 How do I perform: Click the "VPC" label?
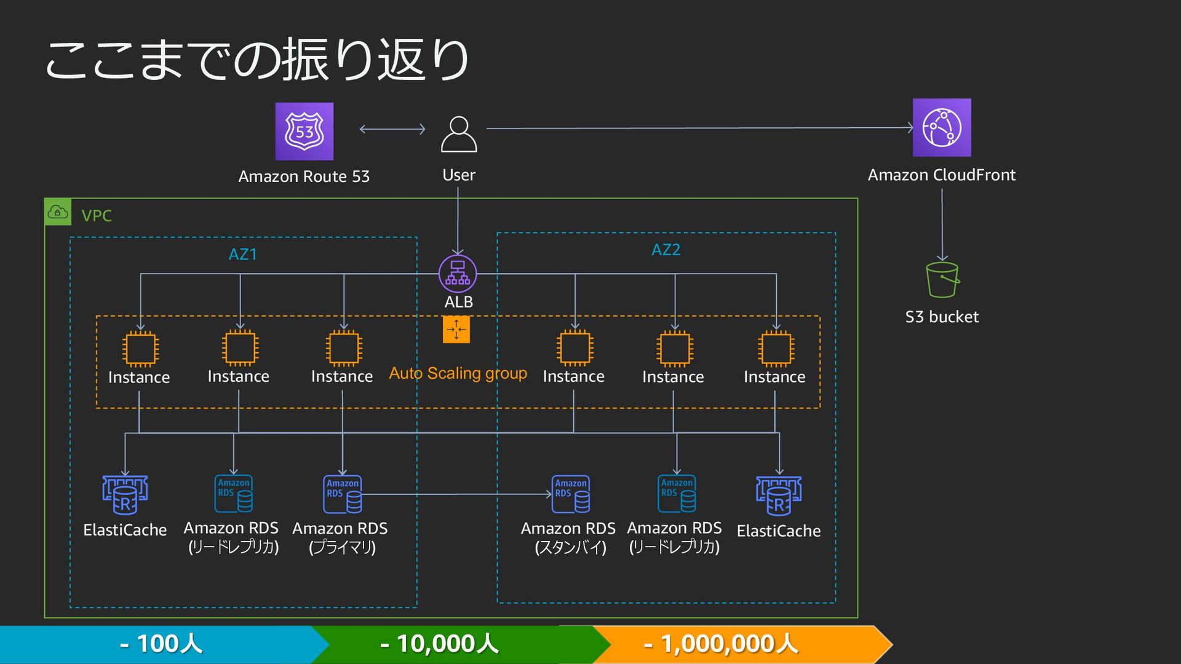coord(97,216)
